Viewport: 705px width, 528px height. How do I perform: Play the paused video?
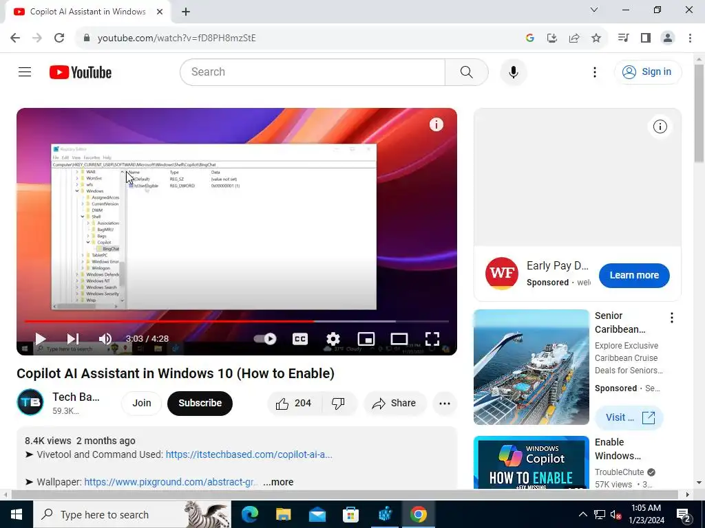pos(41,338)
